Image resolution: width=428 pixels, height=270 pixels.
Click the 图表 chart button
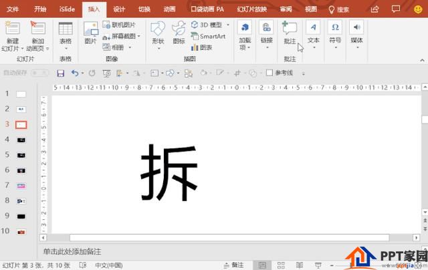click(x=202, y=47)
